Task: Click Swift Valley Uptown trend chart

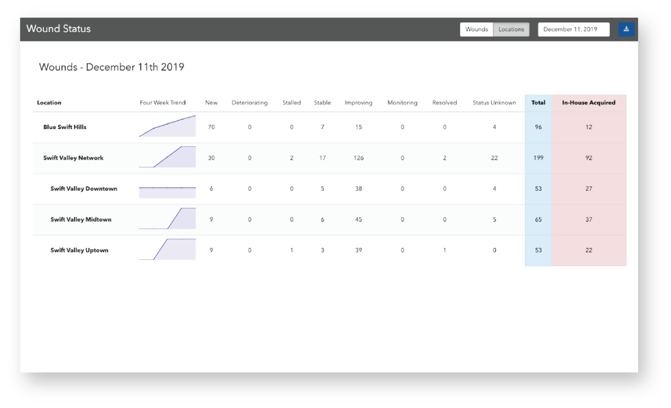Action: click(167, 249)
